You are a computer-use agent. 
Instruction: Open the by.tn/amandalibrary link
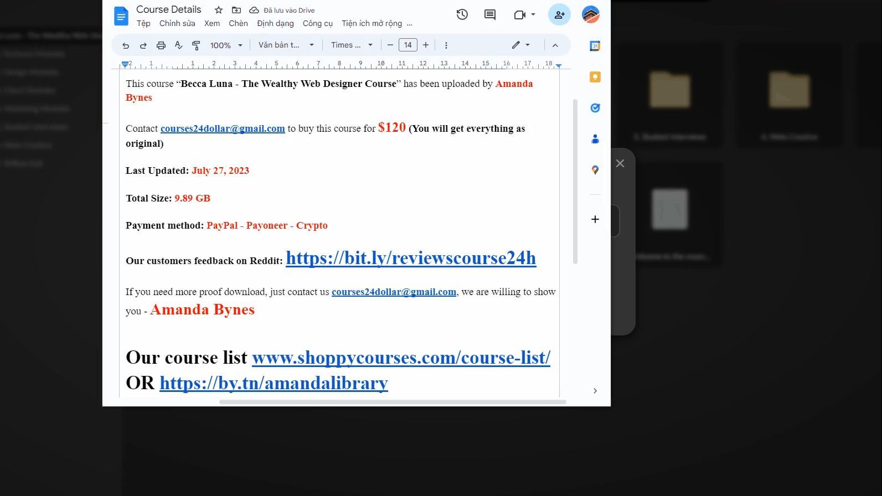pos(274,383)
